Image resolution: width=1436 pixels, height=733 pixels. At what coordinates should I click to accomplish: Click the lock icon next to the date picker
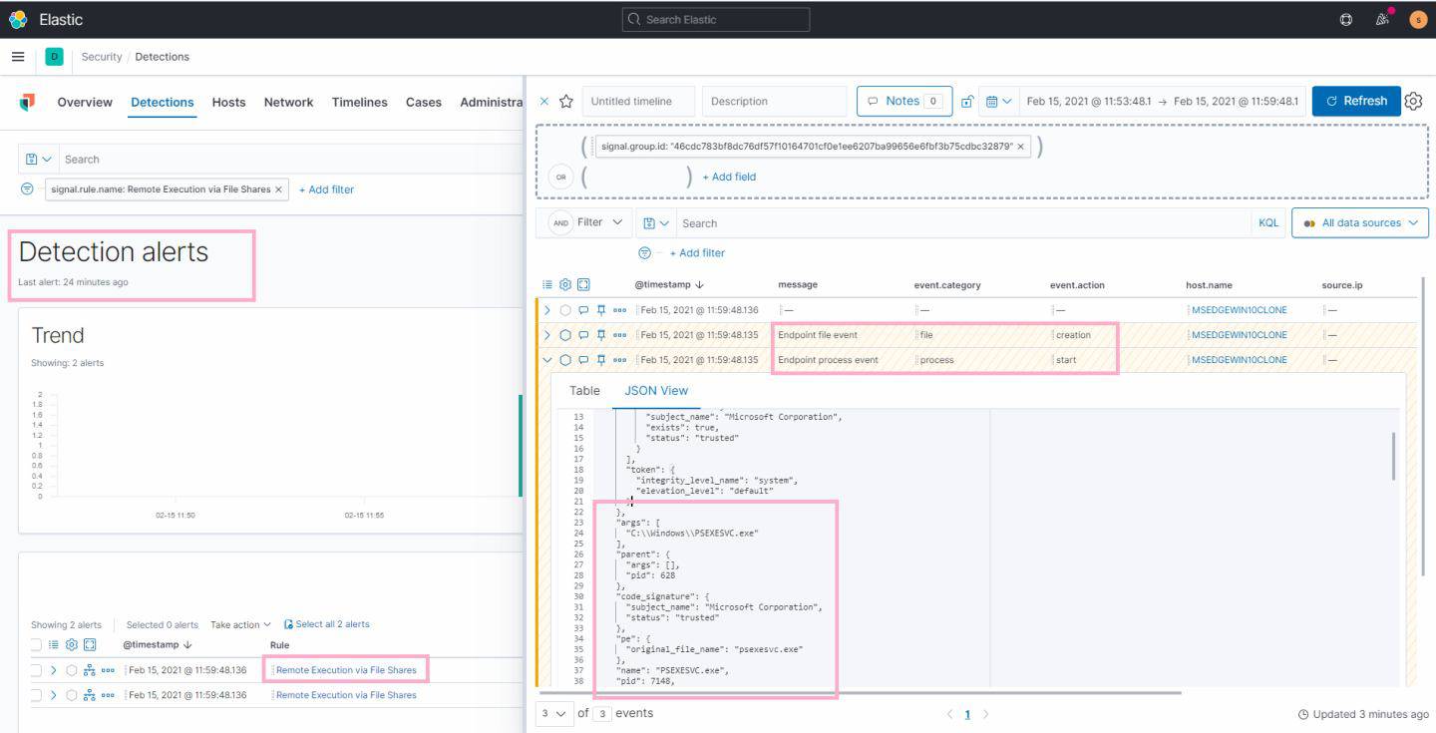965,101
